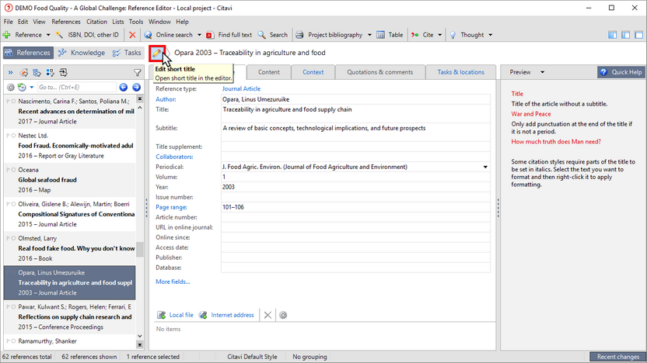647x363 pixels.
Task: Click the Author field label link
Action: pyautogui.click(x=166, y=99)
